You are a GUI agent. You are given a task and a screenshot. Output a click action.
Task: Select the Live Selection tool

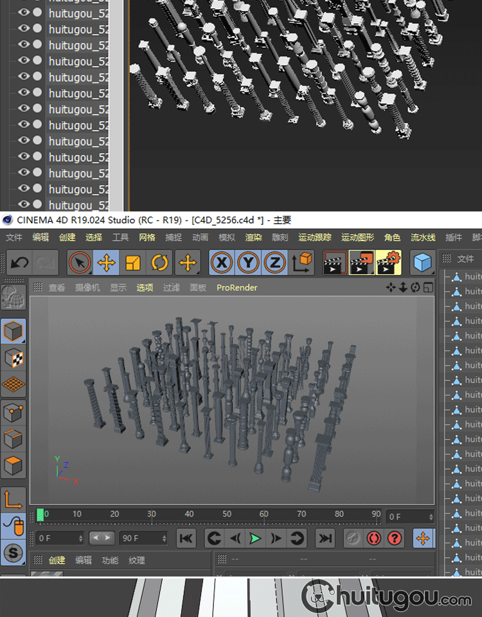coord(80,263)
